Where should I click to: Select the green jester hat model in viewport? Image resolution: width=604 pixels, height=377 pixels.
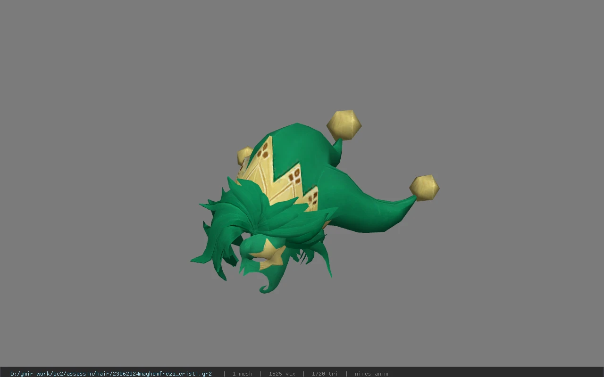(315, 202)
